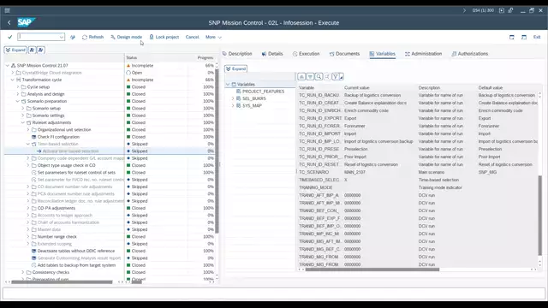Click variables table vertical scrollbar

pos(539,215)
